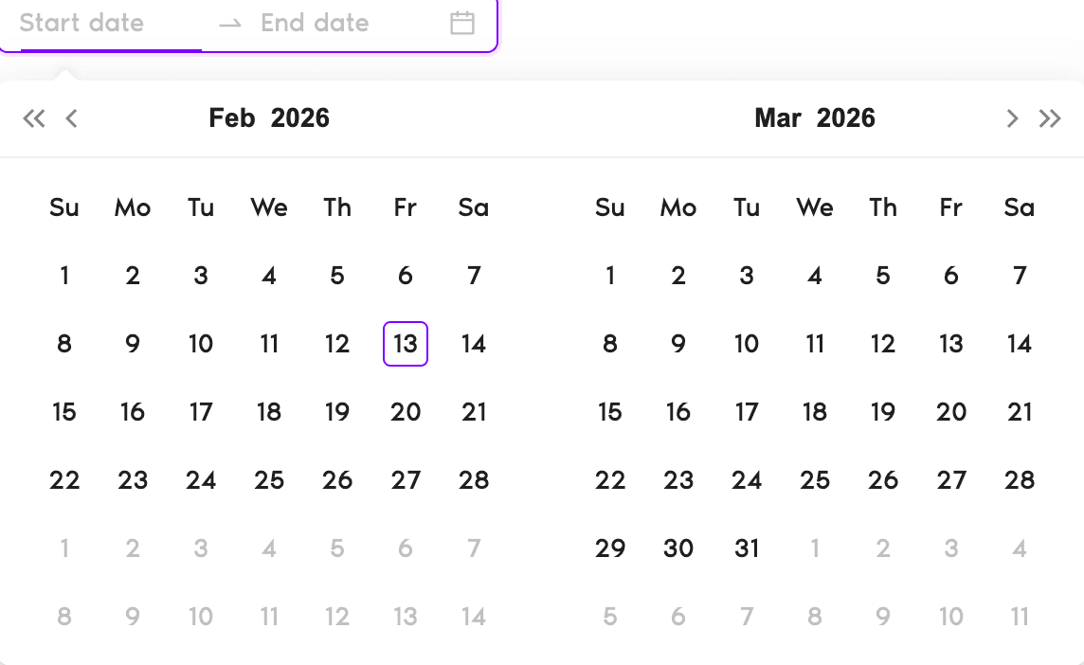
Task: Select February 20 on the calendar
Action: (x=405, y=412)
